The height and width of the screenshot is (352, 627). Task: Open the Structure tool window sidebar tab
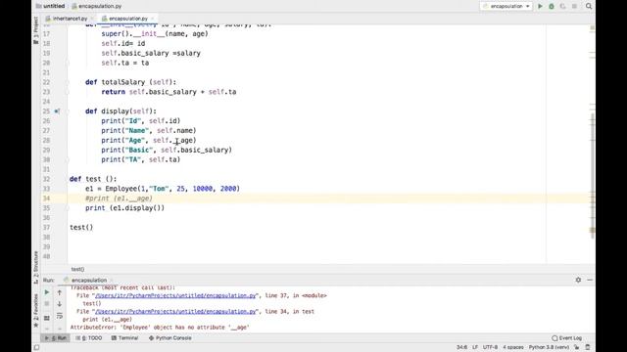[36, 267]
